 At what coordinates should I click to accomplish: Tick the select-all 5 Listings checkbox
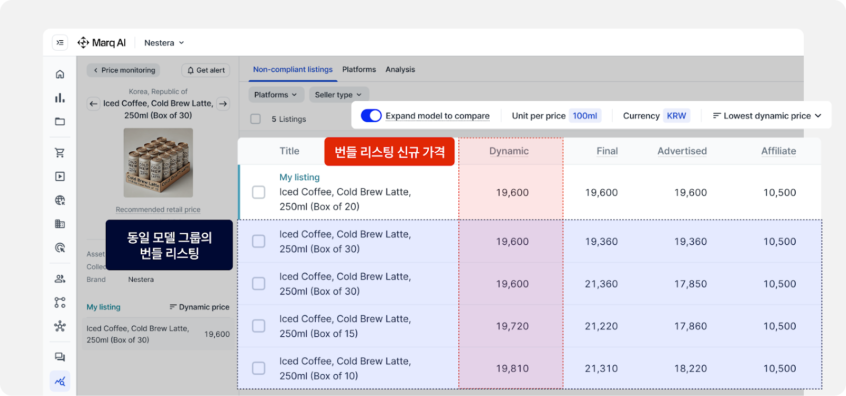coord(255,119)
